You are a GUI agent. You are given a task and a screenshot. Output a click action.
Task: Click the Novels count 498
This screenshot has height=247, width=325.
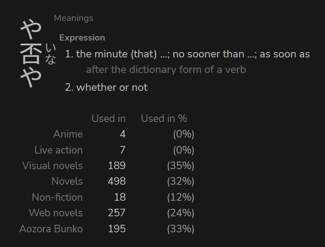(117, 181)
